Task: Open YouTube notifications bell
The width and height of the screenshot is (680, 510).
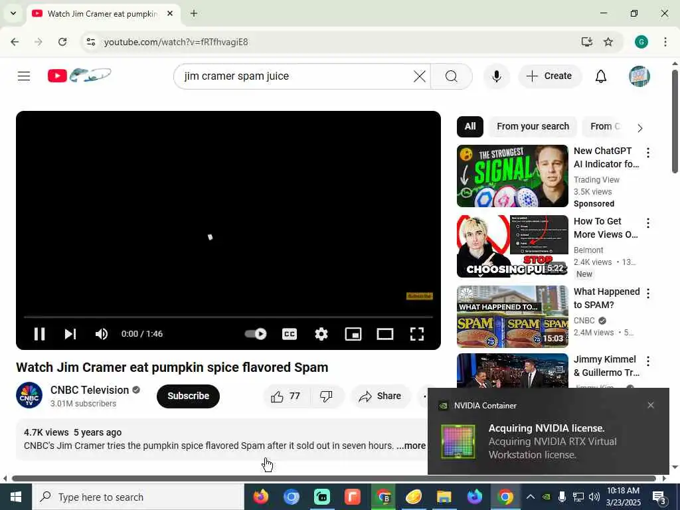Action: tap(600, 76)
